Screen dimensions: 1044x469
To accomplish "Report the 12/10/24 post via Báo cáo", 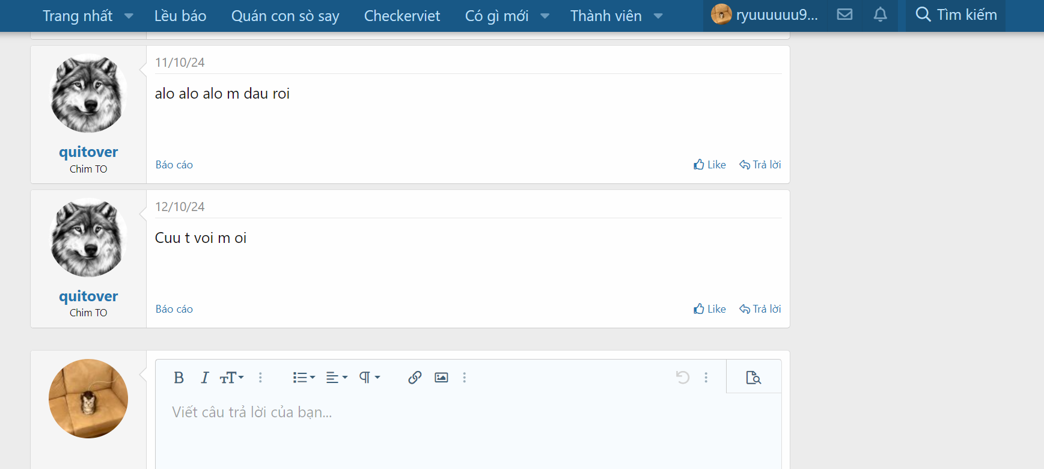I will pyautogui.click(x=174, y=309).
